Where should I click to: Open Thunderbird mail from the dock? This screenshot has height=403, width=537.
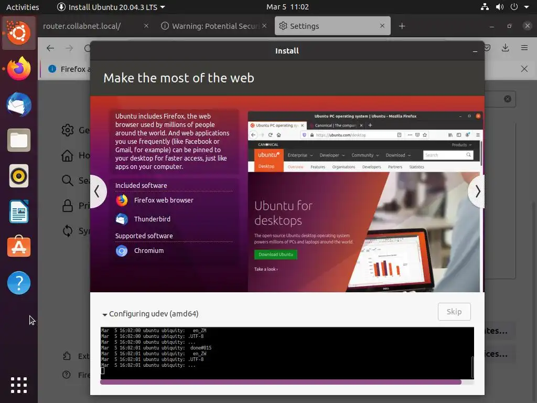pyautogui.click(x=19, y=104)
